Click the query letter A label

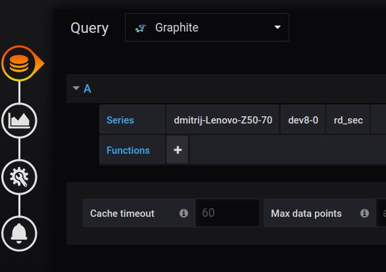point(87,89)
